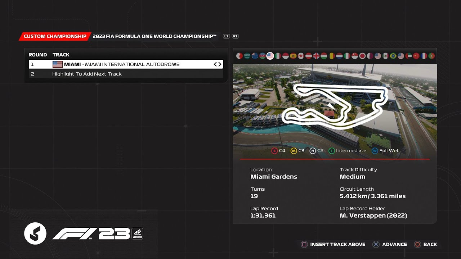Select the Monaco flag icon

pos(286,56)
